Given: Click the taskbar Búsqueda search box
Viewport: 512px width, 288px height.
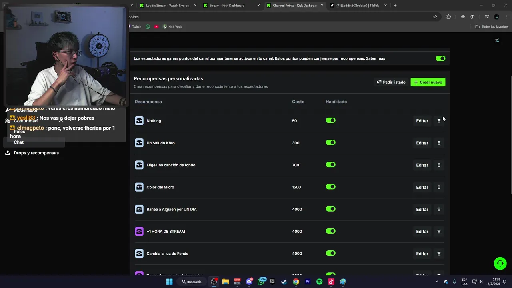Looking at the screenshot, I should (x=192, y=282).
